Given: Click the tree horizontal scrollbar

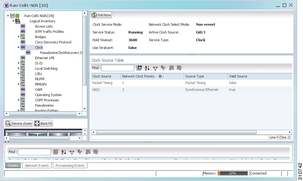Looking at the screenshot, I should tap(43, 113).
